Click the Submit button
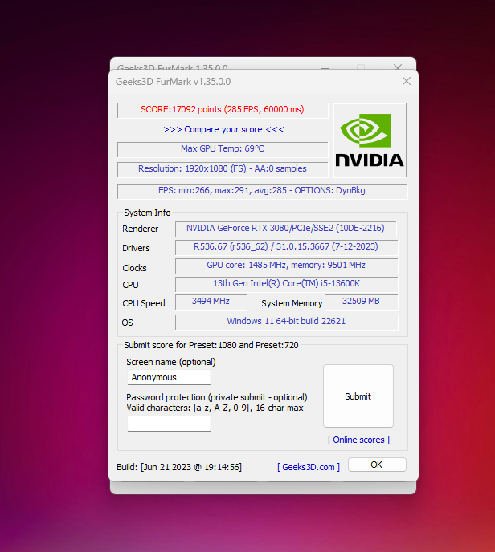The image size is (495, 552). 358,396
